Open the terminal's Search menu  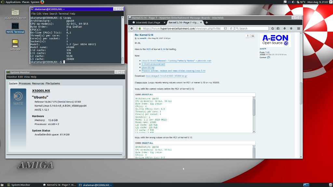click(53, 14)
